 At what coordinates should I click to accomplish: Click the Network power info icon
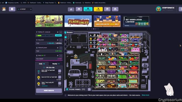(57, 48)
